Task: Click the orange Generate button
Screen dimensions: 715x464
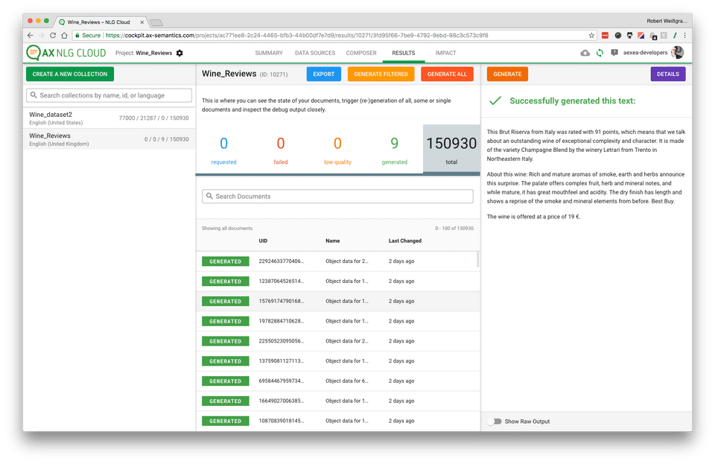Action: pos(507,74)
